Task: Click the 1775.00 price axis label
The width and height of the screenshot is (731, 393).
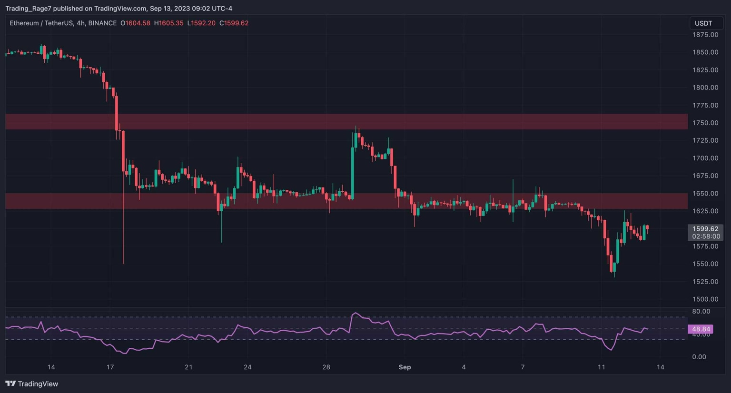Action: click(x=705, y=105)
